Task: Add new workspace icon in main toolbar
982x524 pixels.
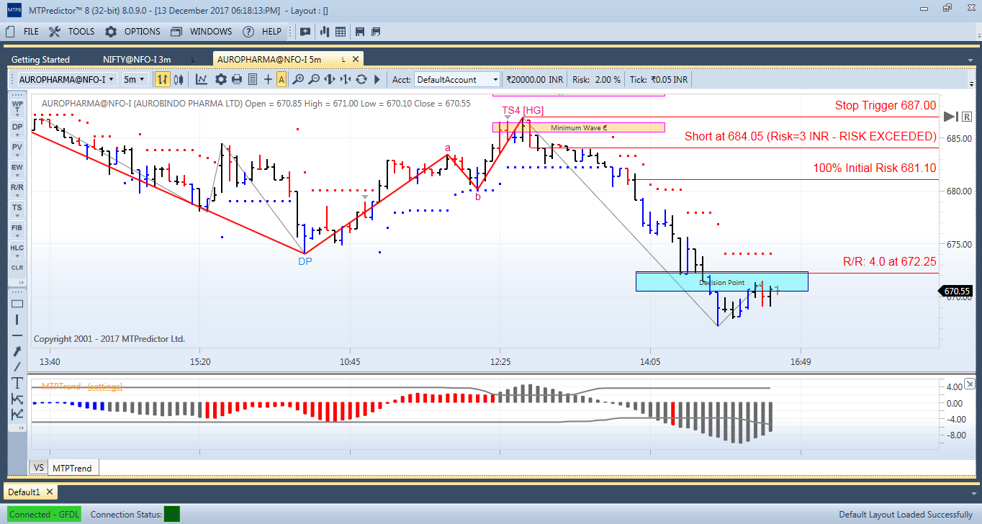Action: [305, 32]
